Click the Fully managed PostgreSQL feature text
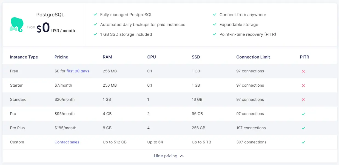Screen dimensions: 339x165 pos(126,15)
